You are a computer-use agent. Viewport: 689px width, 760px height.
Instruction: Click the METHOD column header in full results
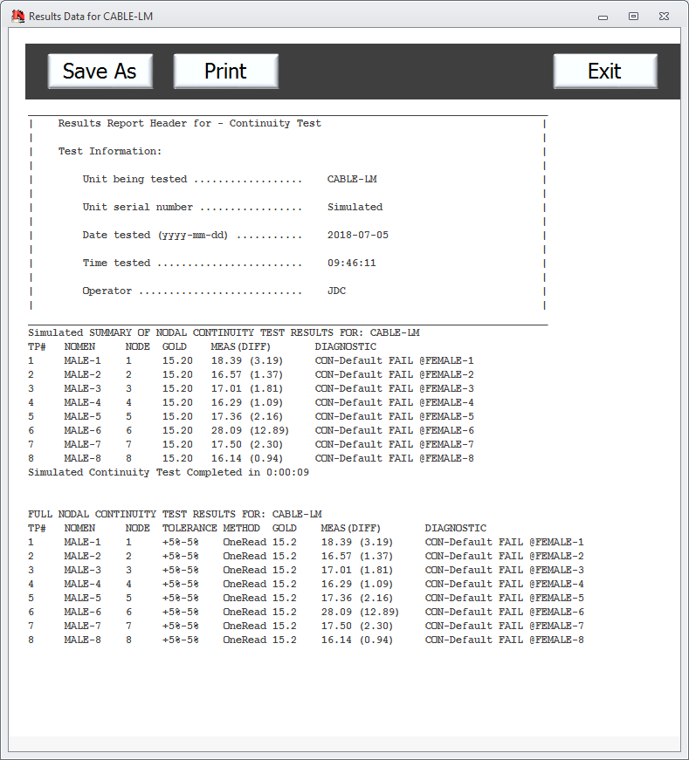[x=241, y=529]
